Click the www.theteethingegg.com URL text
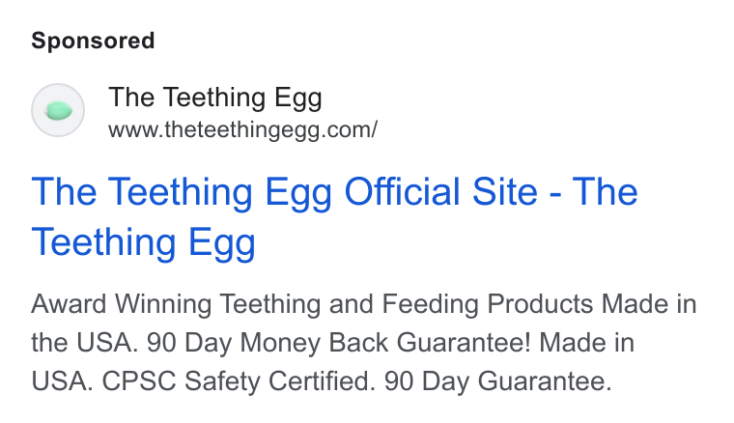The image size is (734, 423). tap(242, 130)
